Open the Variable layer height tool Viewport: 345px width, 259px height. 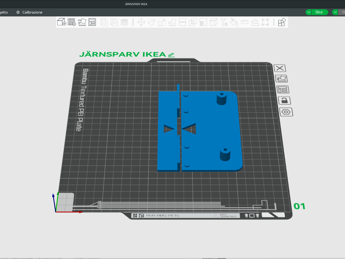click(124, 22)
